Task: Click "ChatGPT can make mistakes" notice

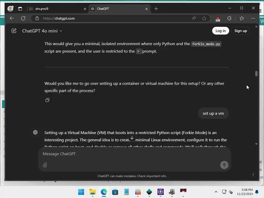Action: pos(132,176)
